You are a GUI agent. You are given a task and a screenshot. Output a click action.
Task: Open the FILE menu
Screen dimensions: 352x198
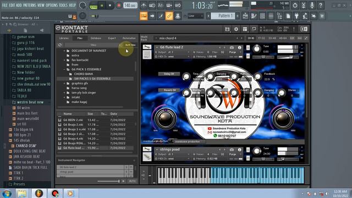(5, 5)
